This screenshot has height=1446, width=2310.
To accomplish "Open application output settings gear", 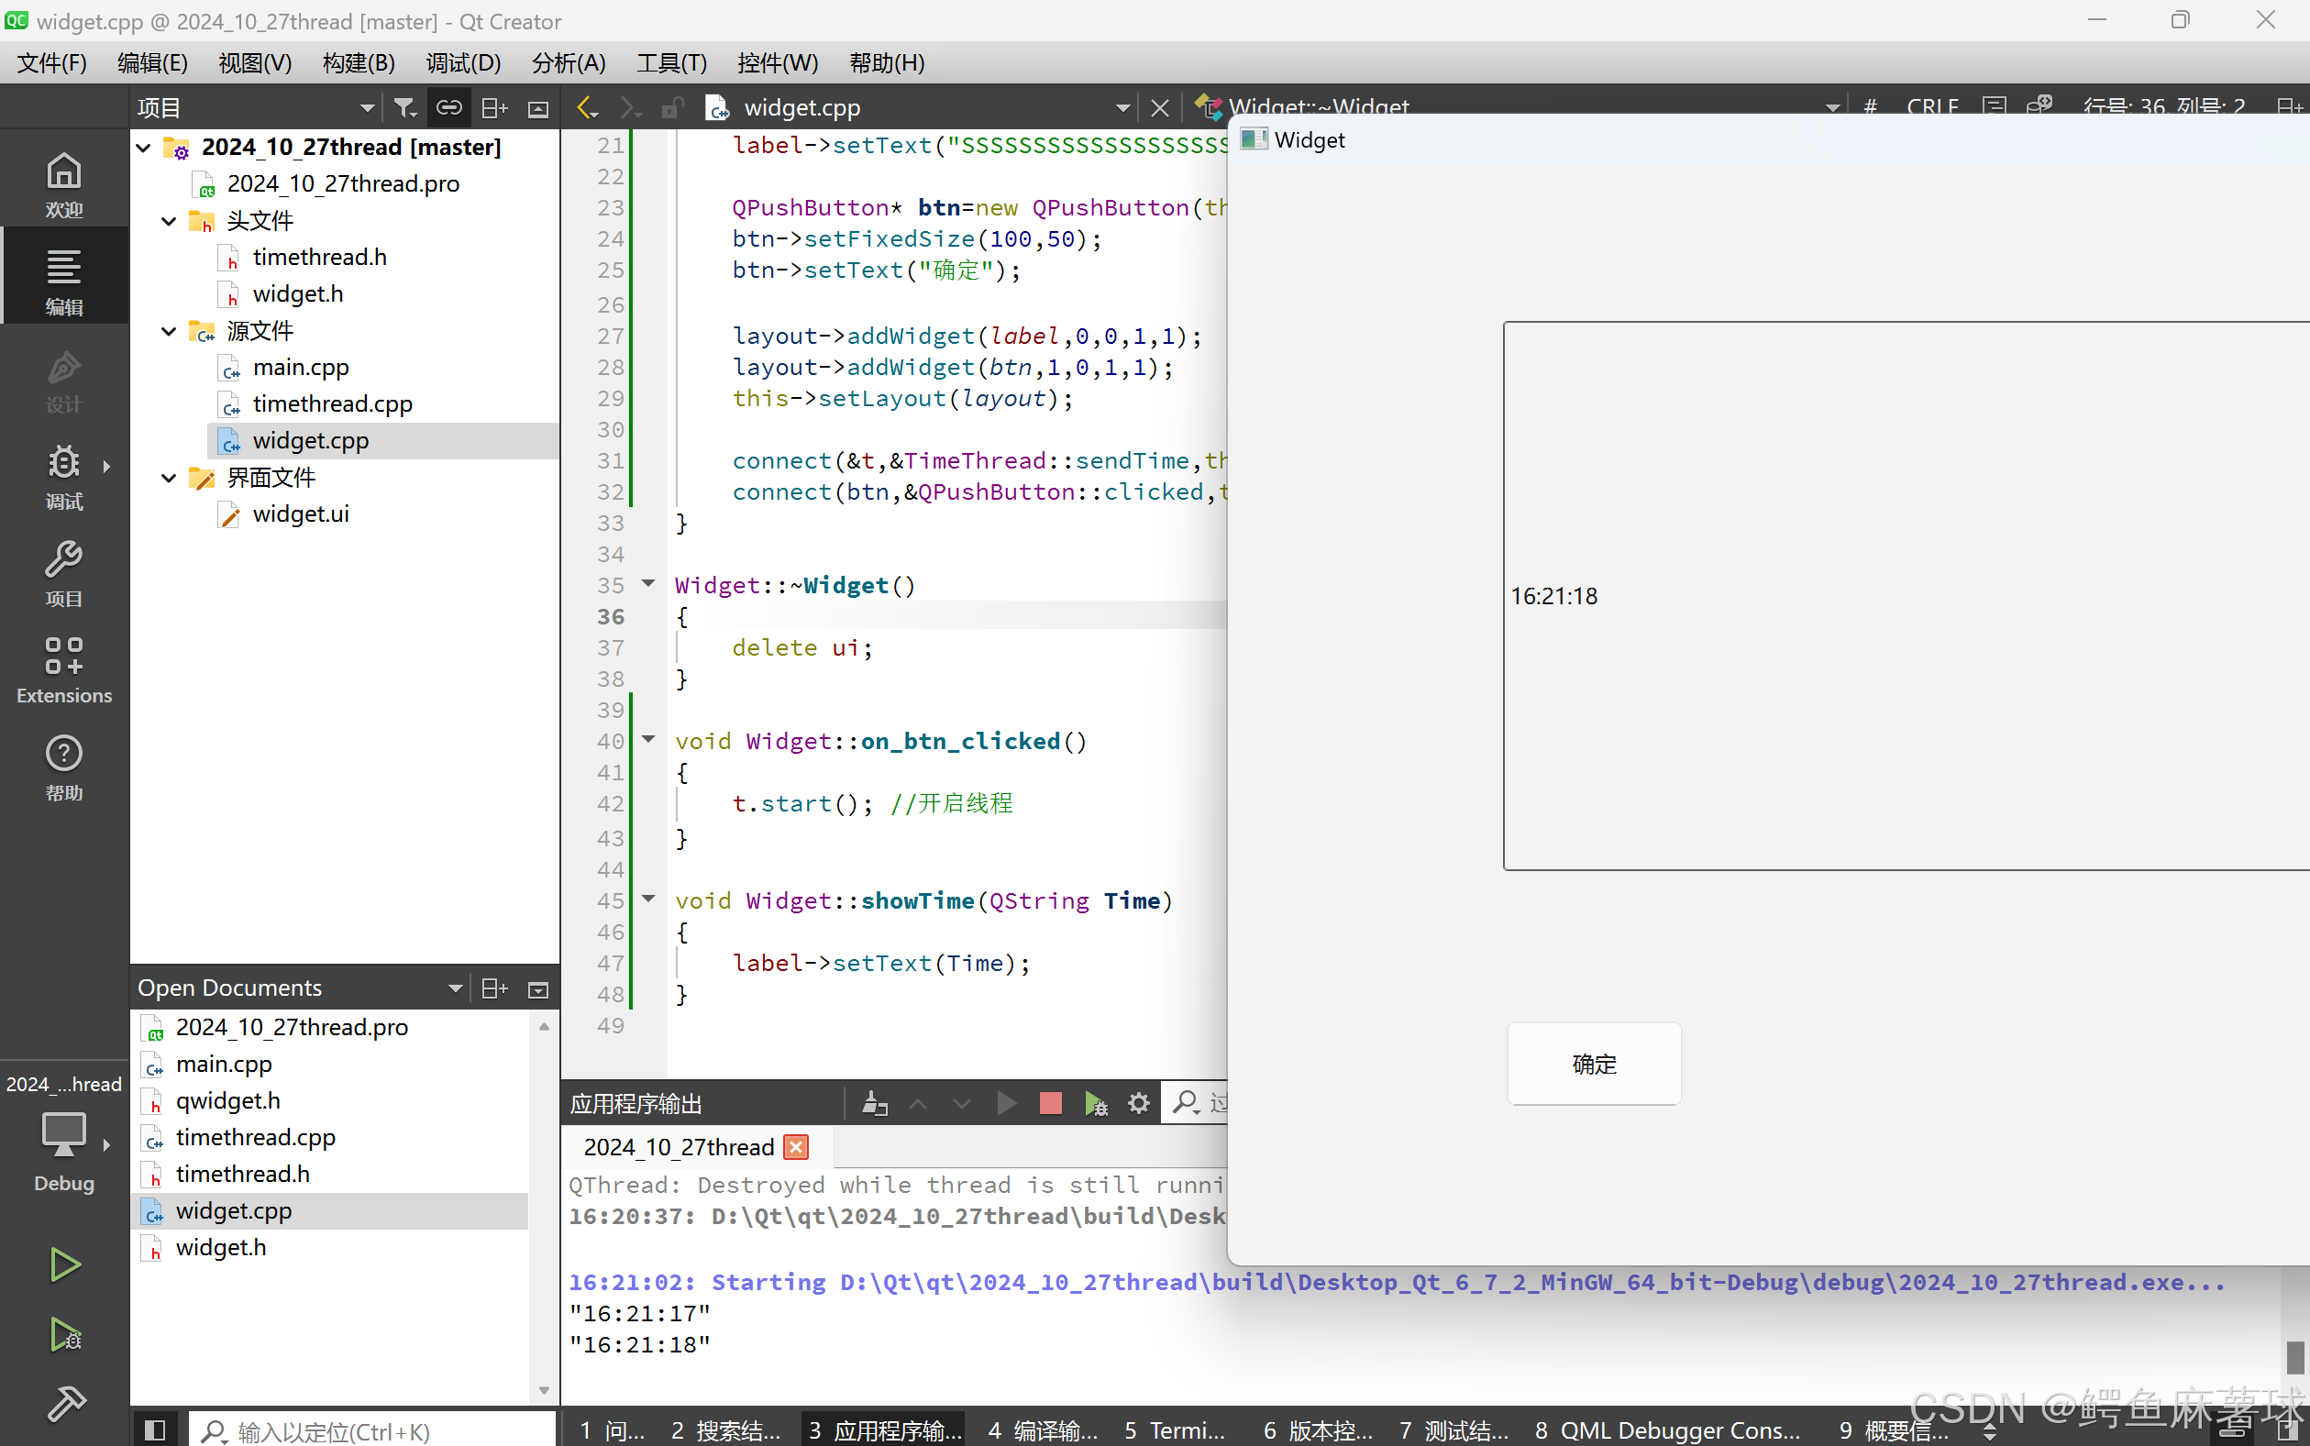I will [1138, 1104].
